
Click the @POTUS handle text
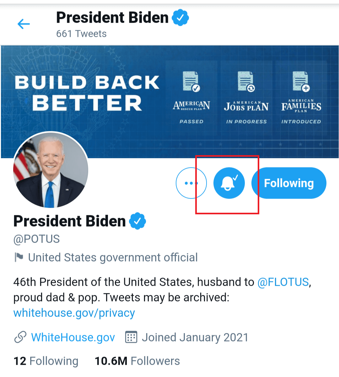click(36, 239)
